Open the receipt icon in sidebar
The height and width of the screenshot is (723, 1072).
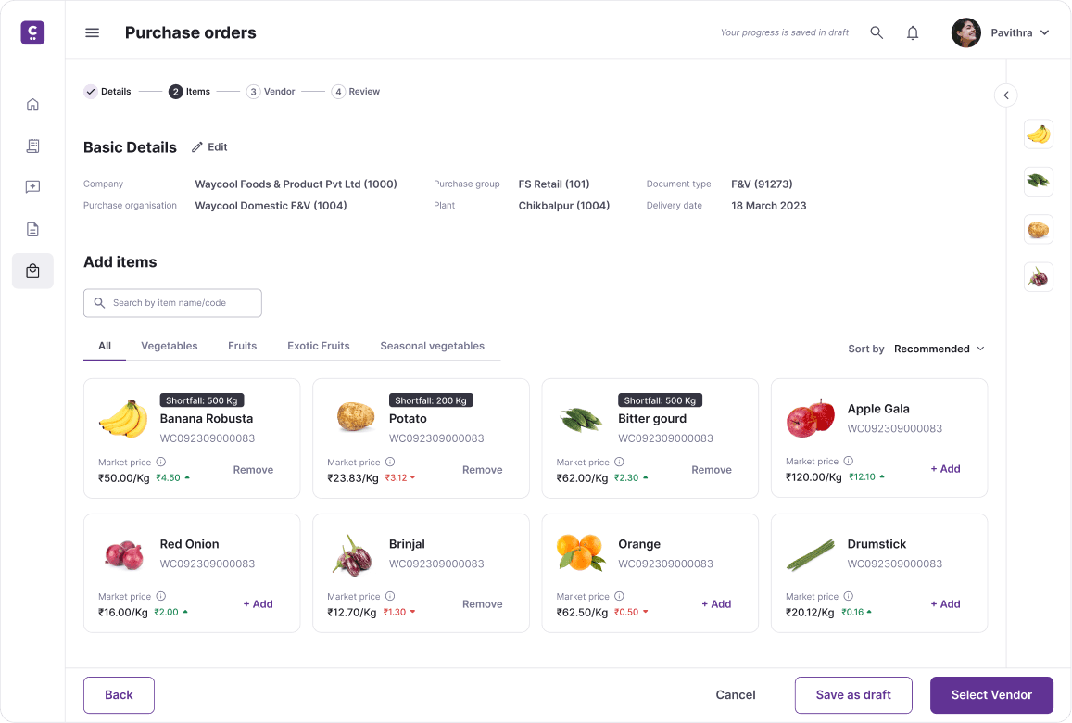pos(32,146)
